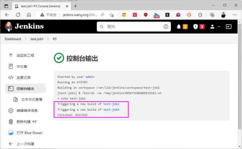Open Blue Ocean from the sidebar
This screenshot has height=149, width=242.
pyautogui.click(x=25, y=133)
